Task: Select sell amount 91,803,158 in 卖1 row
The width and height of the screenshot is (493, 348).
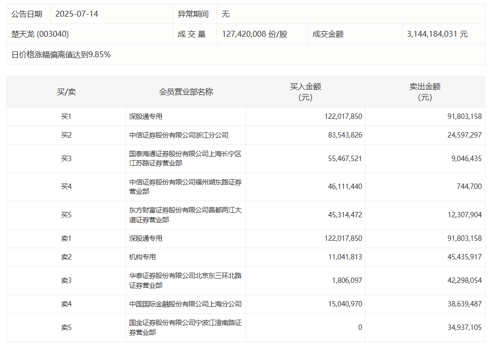Action: click(x=465, y=238)
